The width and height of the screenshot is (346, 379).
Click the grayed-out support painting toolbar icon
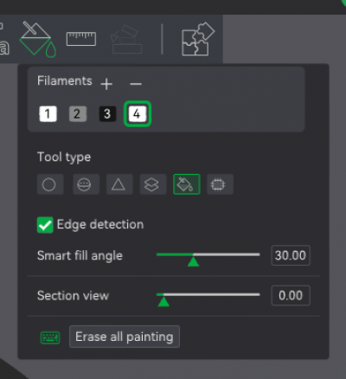[126, 39]
